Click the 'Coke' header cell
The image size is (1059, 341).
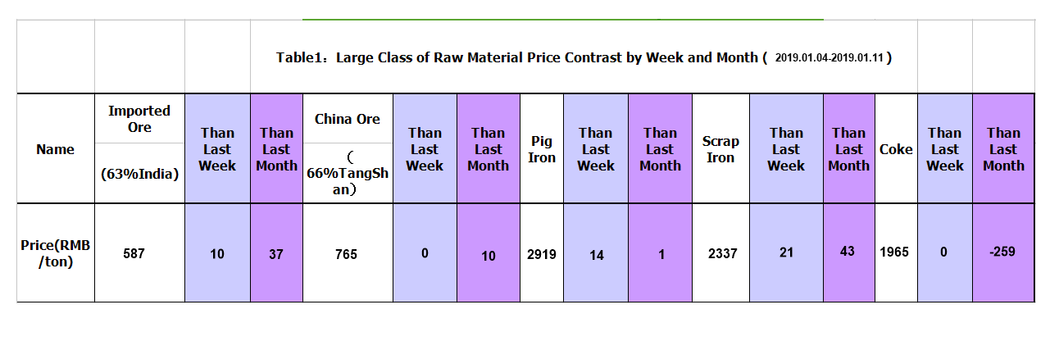click(896, 149)
